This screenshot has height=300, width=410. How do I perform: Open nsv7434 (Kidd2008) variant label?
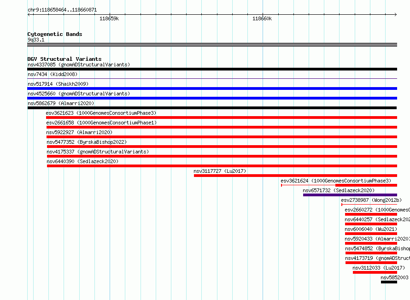coord(53,74)
